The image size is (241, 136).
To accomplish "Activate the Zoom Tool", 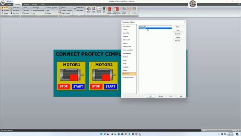I will click(x=15, y=8).
